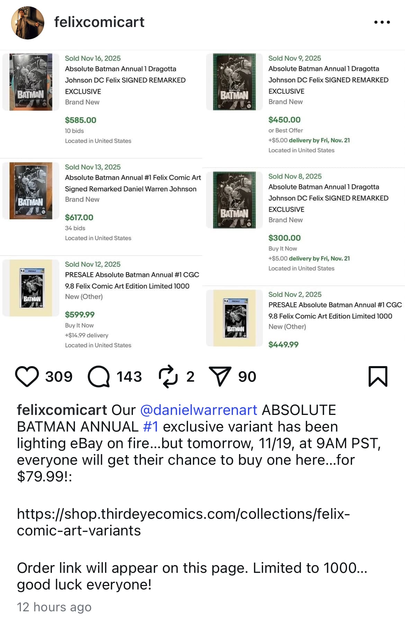Screen dimensions: 405x621
Task: Open comments via the speech bubble icon
Action: 99,376
